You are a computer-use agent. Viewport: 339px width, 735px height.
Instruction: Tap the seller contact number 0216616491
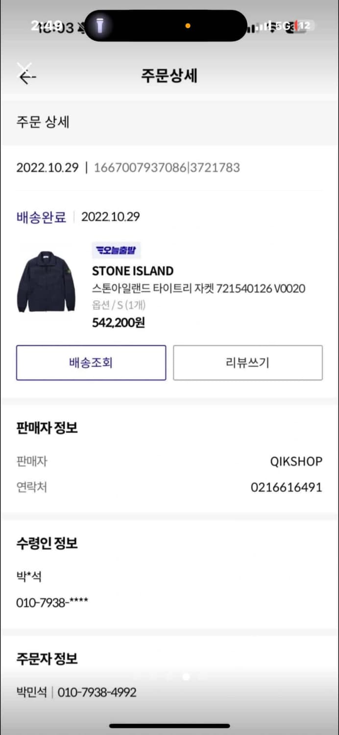coord(286,488)
